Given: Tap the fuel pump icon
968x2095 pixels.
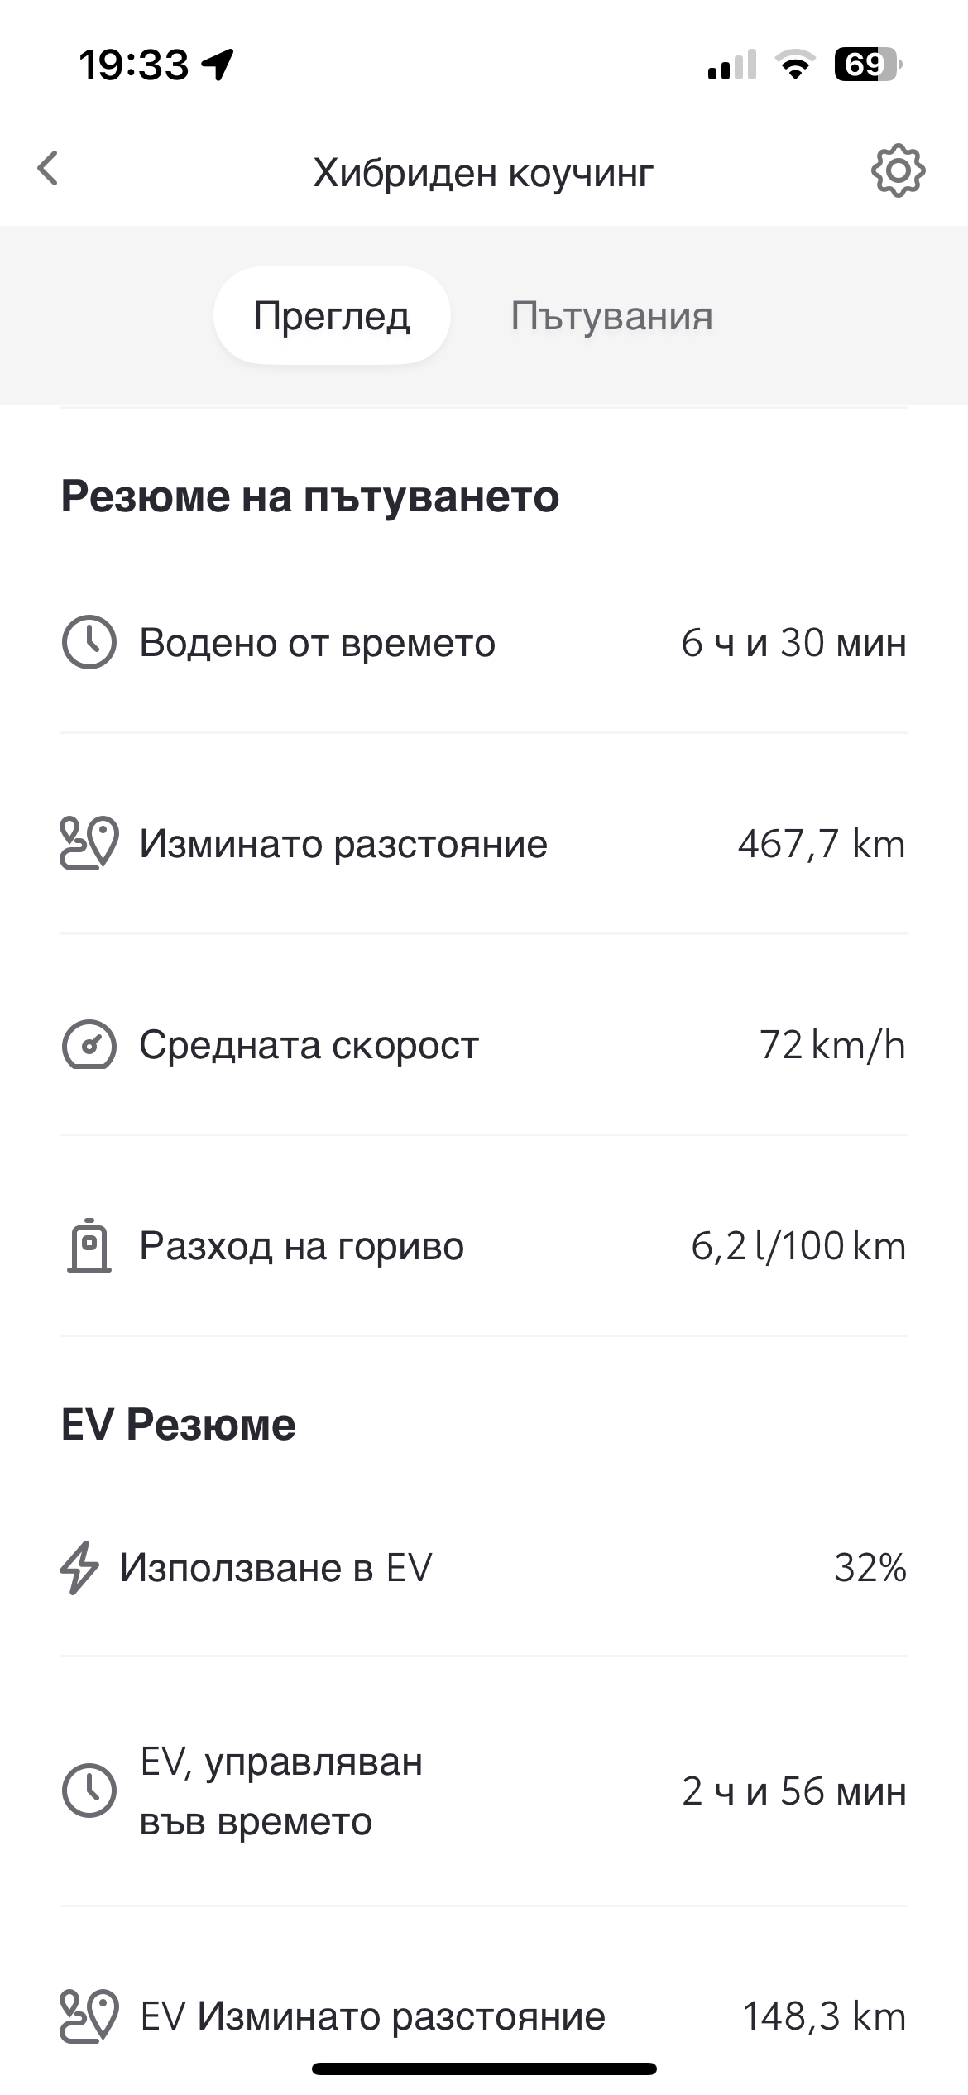Looking at the screenshot, I should [89, 1245].
